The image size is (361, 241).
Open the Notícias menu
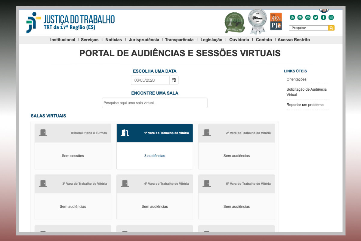(114, 40)
